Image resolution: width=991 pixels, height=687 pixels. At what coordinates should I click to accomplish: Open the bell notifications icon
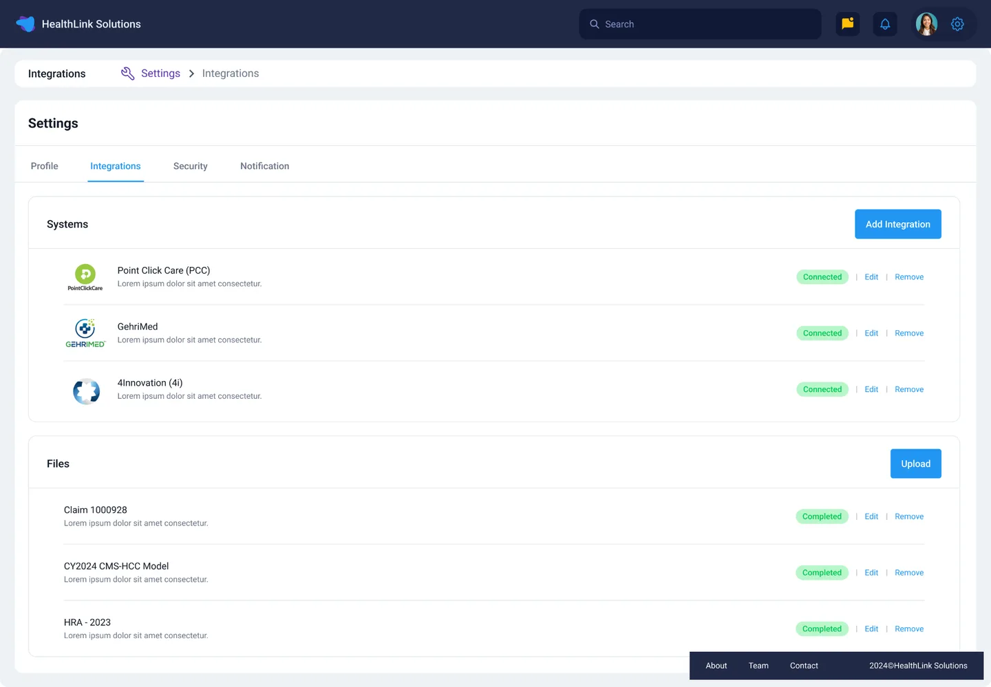(x=884, y=23)
